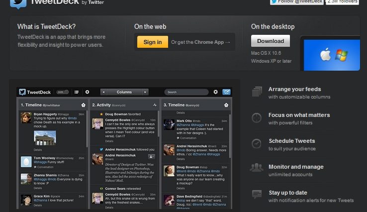Screen dimensions: 367x212
Task: Click the scrollbar in the first Timeline column
Action: 87,129
